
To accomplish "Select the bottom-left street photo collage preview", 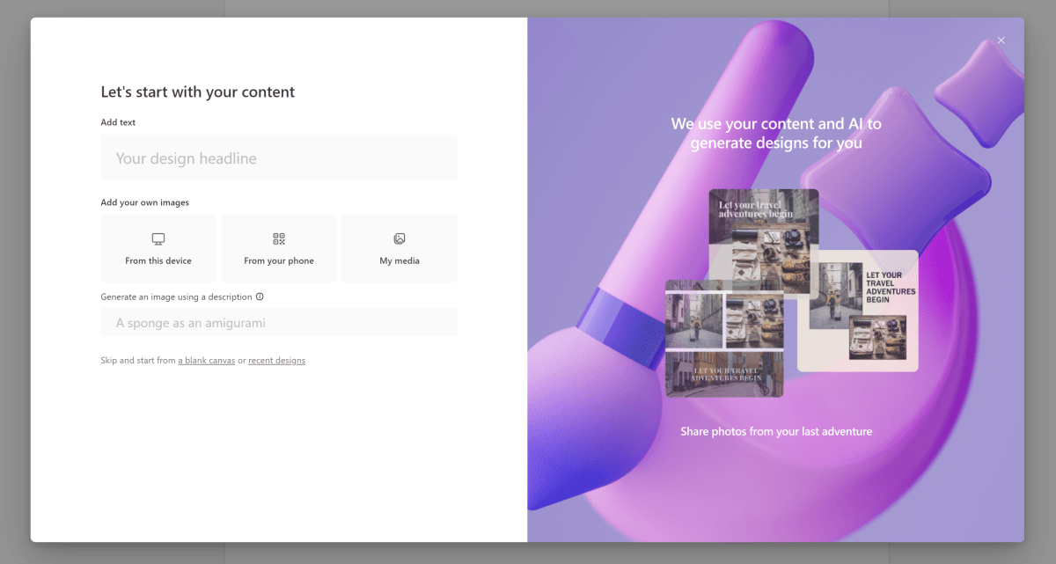I will pos(723,339).
